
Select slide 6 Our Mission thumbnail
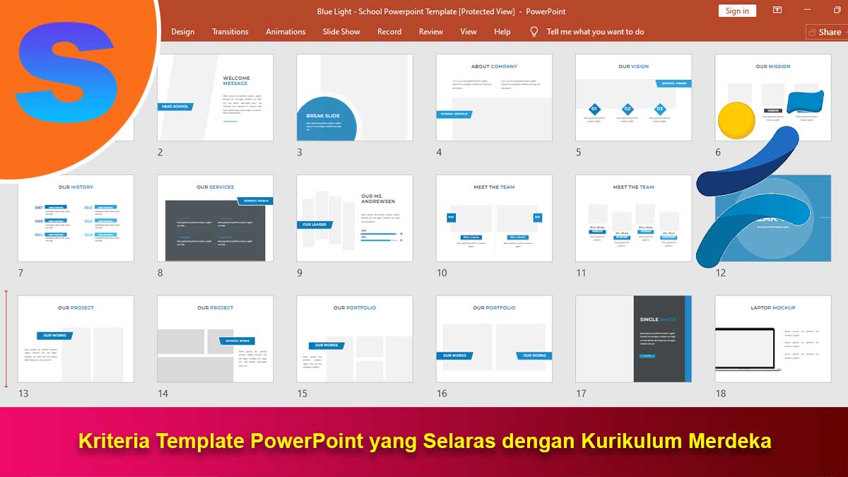pos(773,98)
